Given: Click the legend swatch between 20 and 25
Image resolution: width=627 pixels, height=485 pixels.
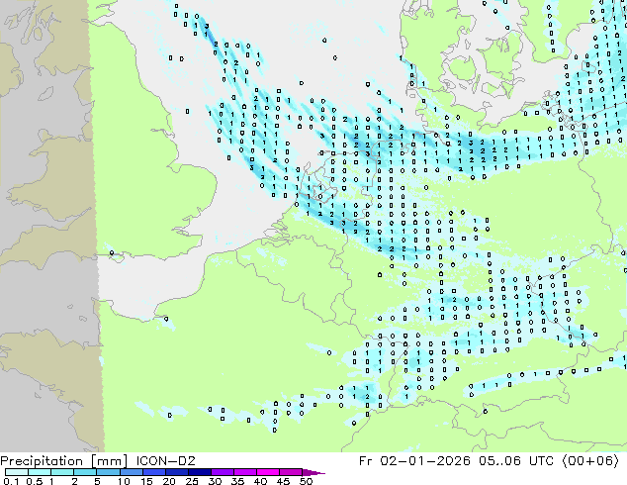Looking at the screenshot, I should pyautogui.click(x=177, y=472).
